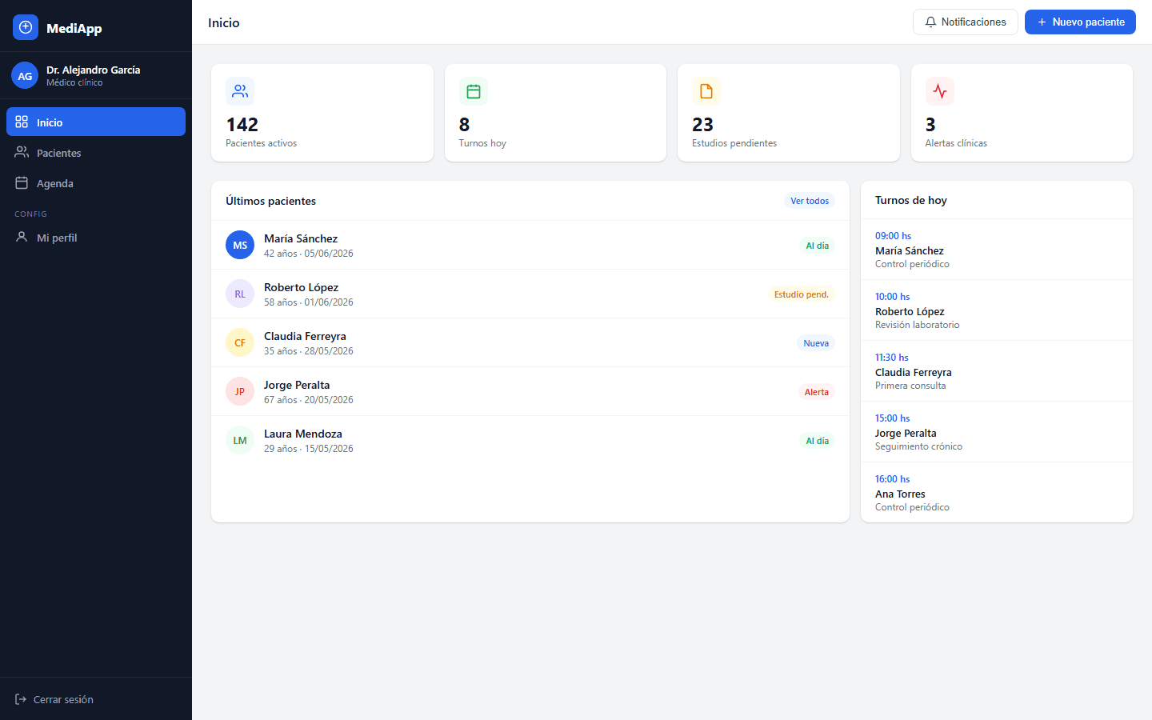Click the Turnos hoy calendar icon
Screen dimensions: 1152x720
click(474, 91)
